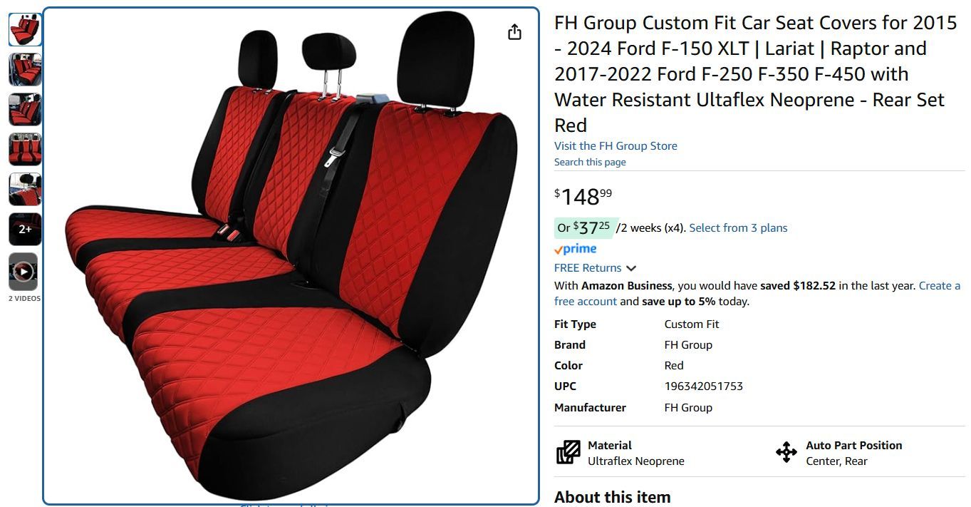971x507 pixels.
Task: Visit the FH Group Store
Action: (x=616, y=145)
